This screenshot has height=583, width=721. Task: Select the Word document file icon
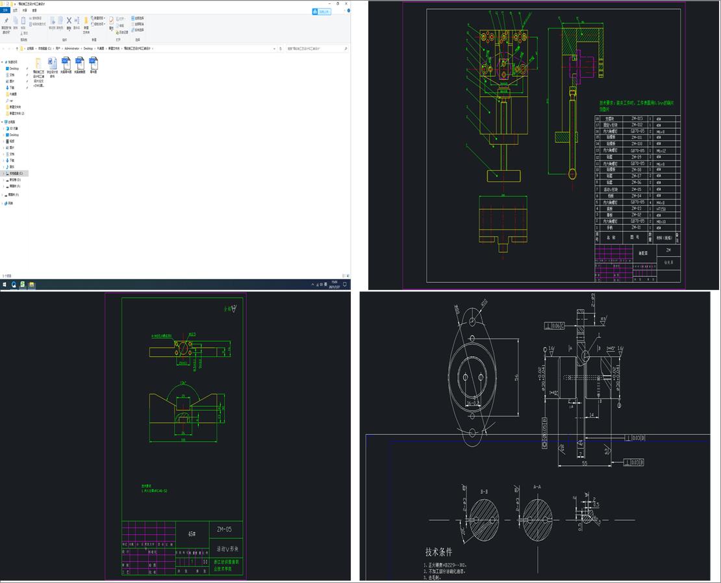click(53, 64)
